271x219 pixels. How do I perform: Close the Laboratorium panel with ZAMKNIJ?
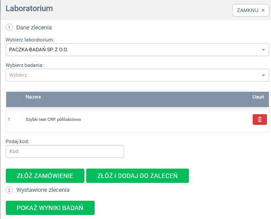point(250,10)
